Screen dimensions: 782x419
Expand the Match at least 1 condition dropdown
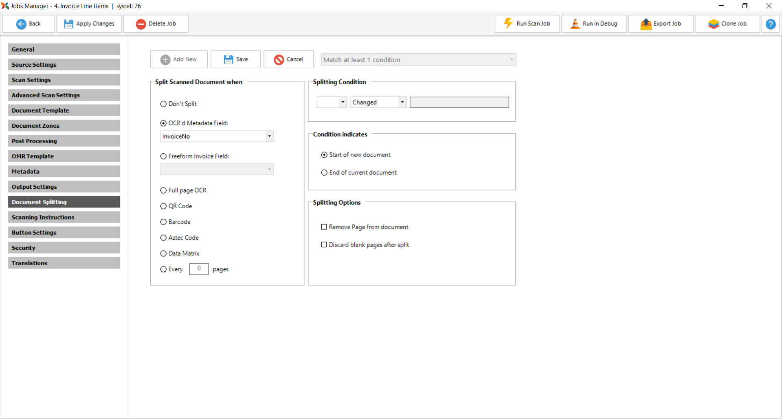512,60
